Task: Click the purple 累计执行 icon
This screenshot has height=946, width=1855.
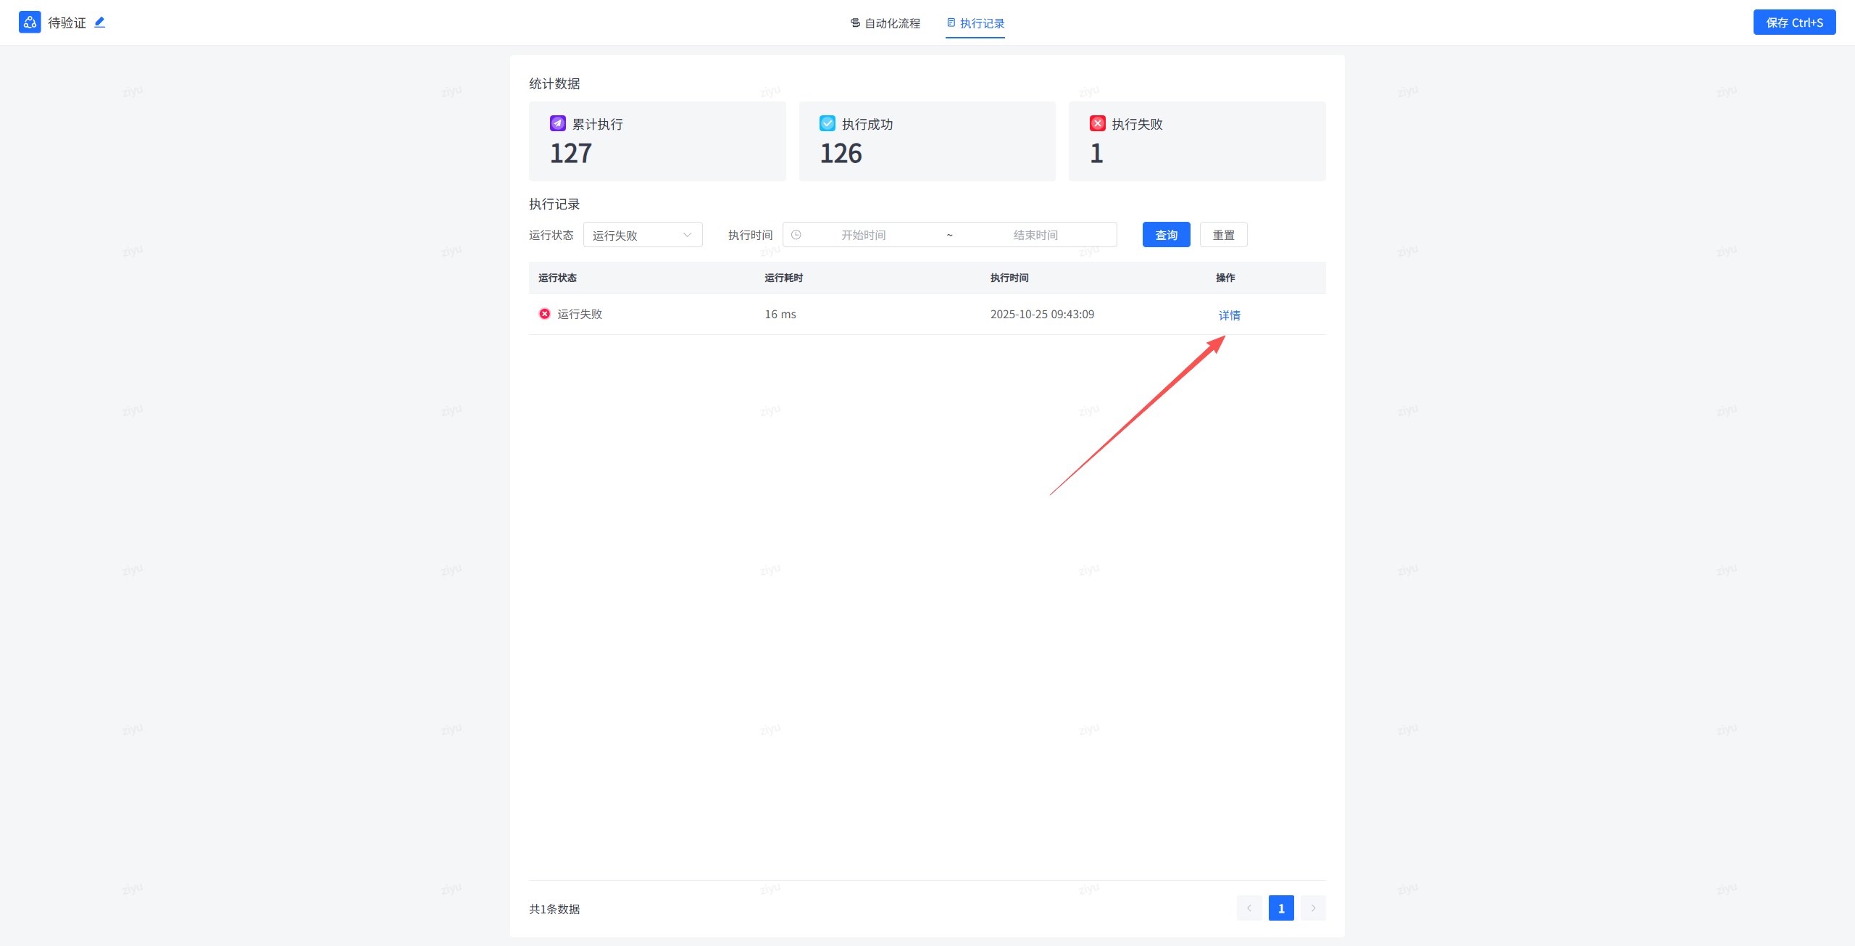Action: tap(557, 123)
